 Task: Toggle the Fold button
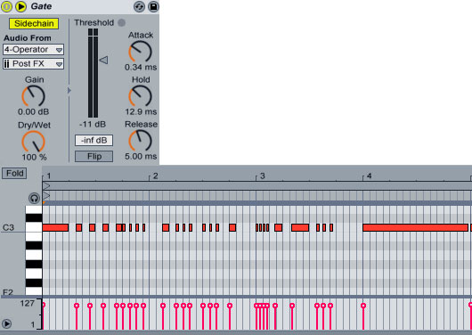pos(14,174)
